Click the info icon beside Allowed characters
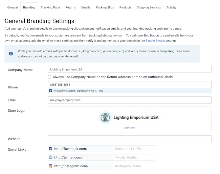Screen dimensions: 220x174 tap(50, 91)
